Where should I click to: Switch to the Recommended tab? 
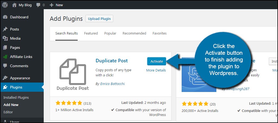(134, 33)
